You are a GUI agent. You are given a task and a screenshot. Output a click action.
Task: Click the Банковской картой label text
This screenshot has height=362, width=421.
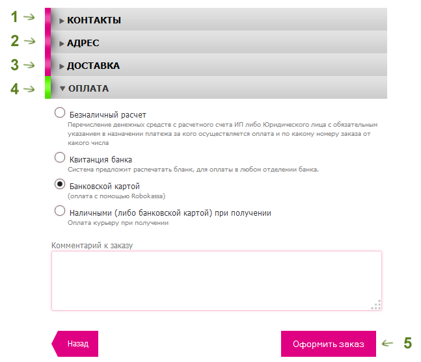(x=105, y=187)
